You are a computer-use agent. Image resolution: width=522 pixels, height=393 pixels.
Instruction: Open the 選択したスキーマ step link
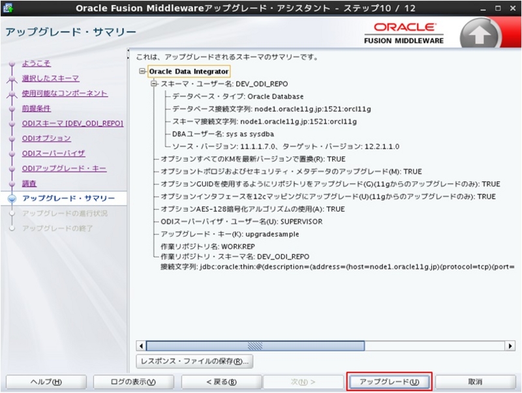51,78
